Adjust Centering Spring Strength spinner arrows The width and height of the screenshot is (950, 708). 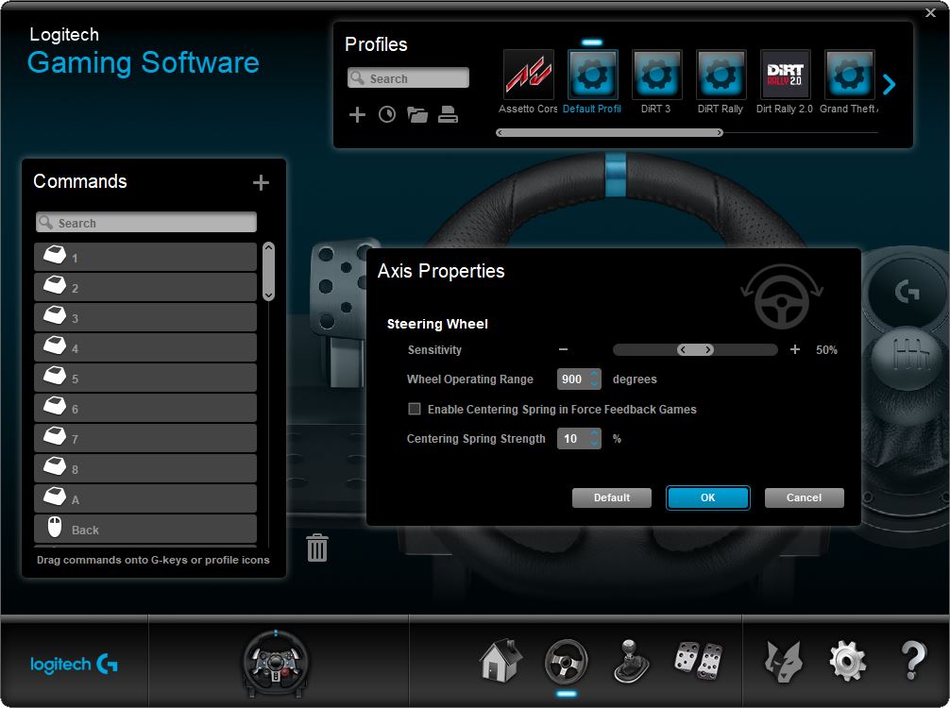594,438
